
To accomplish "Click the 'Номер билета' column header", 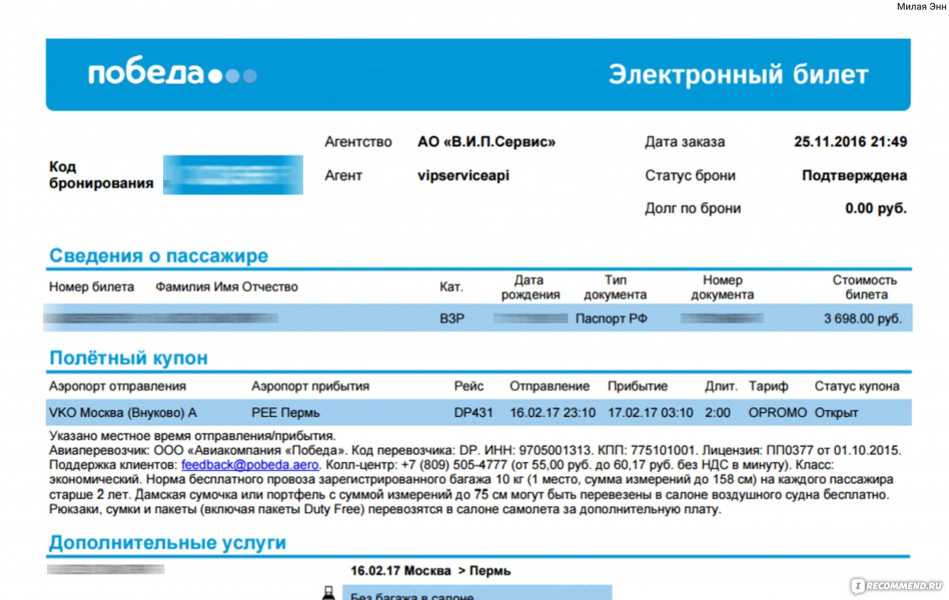I will [x=91, y=287].
